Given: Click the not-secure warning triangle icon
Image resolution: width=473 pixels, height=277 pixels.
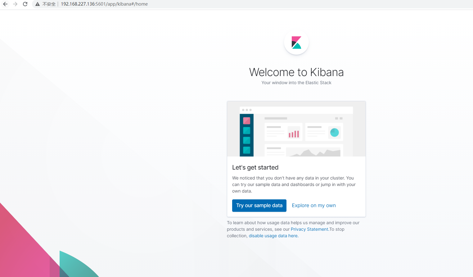Looking at the screenshot, I should point(38,4).
